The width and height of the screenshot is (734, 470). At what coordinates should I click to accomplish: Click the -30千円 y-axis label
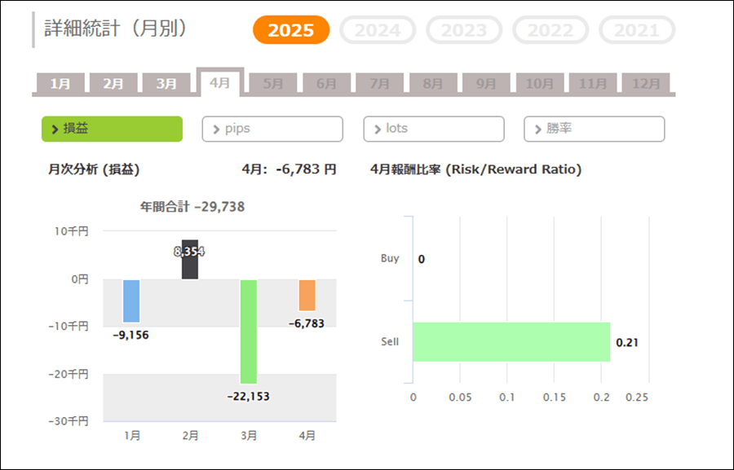tap(69, 421)
